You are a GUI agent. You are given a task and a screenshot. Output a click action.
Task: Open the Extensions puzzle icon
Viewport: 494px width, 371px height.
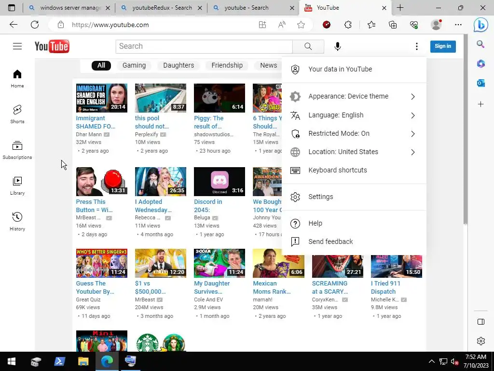(x=348, y=25)
